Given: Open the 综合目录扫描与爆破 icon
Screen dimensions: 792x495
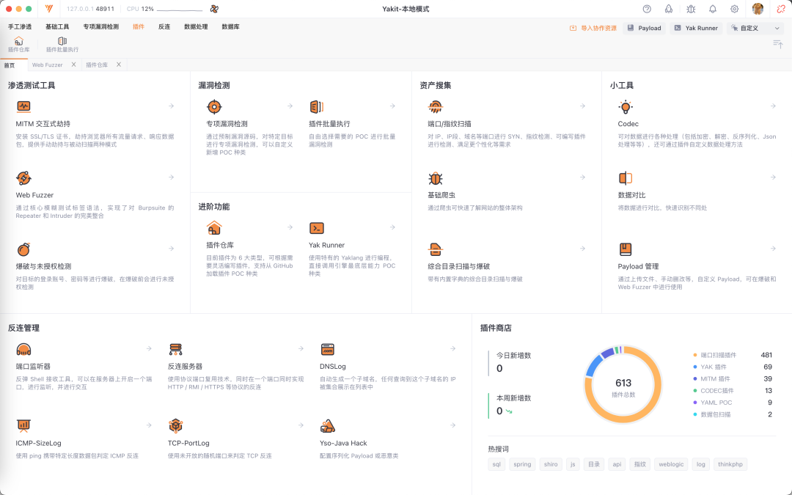Looking at the screenshot, I should [436, 249].
